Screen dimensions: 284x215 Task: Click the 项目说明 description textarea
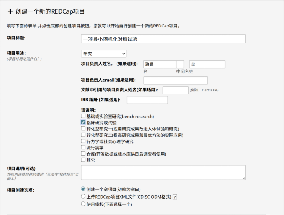coord(163,172)
